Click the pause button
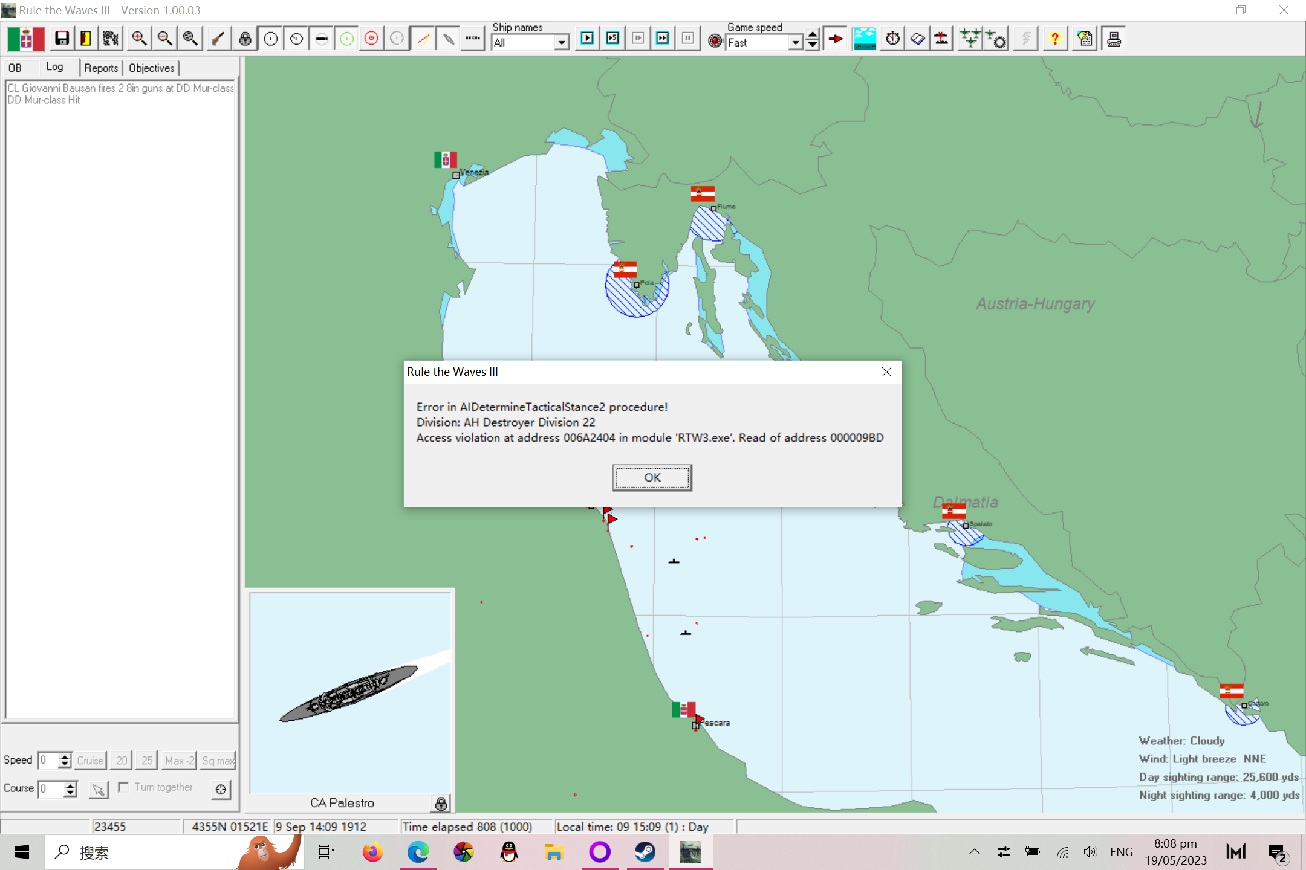Screen dimensions: 1306x870 coord(688,39)
